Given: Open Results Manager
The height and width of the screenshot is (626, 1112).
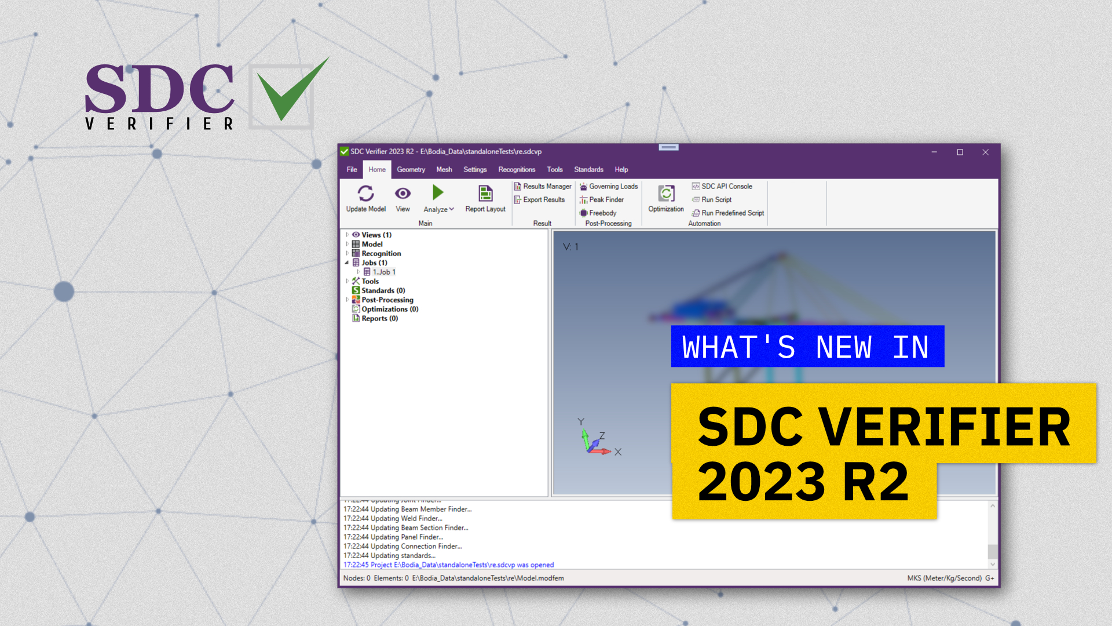Looking at the screenshot, I should pos(543,186).
